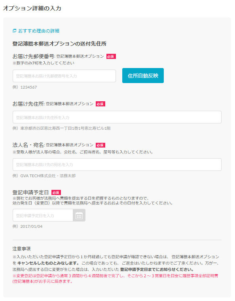Focus the 法人名・宛名 input field

(117, 165)
